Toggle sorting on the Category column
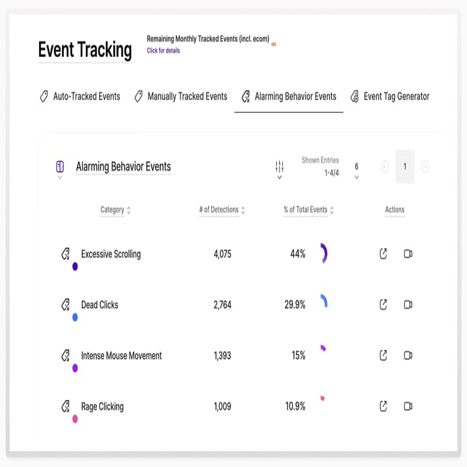467x467 pixels. pos(128,209)
